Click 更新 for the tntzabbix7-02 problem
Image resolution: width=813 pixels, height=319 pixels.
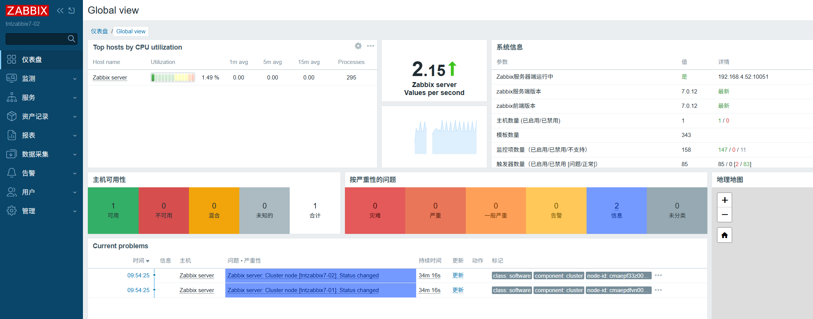coord(458,275)
